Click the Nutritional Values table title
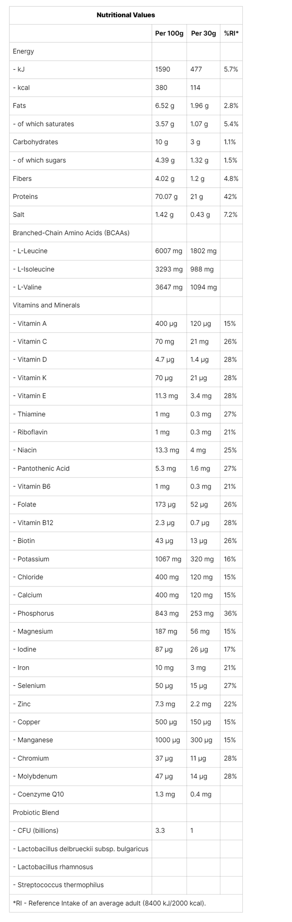The width and height of the screenshot is (292, 922). pyautogui.click(x=126, y=15)
